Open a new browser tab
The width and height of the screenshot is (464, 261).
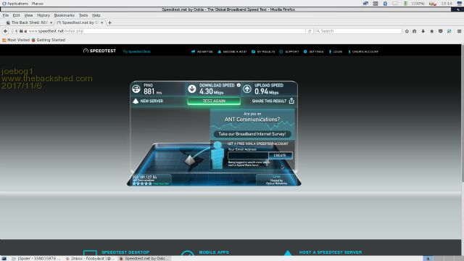pos(109,22)
